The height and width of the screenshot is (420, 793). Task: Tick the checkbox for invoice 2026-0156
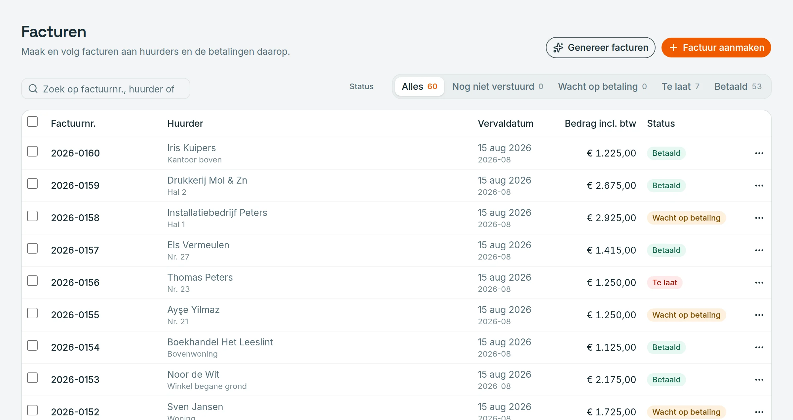pyautogui.click(x=32, y=281)
